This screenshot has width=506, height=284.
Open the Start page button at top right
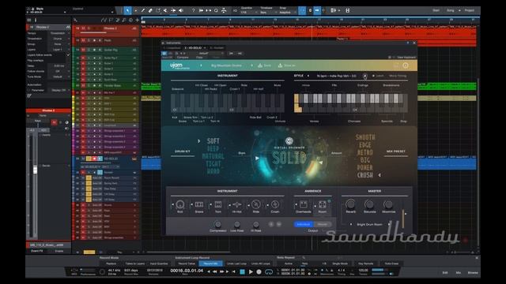tap(436, 10)
